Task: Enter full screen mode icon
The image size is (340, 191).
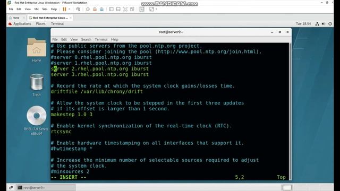Action: 125,9
